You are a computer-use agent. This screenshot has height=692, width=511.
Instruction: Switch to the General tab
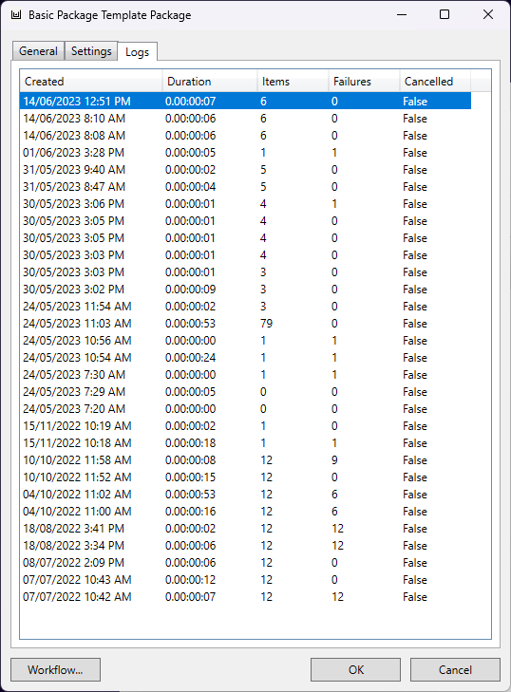click(38, 51)
